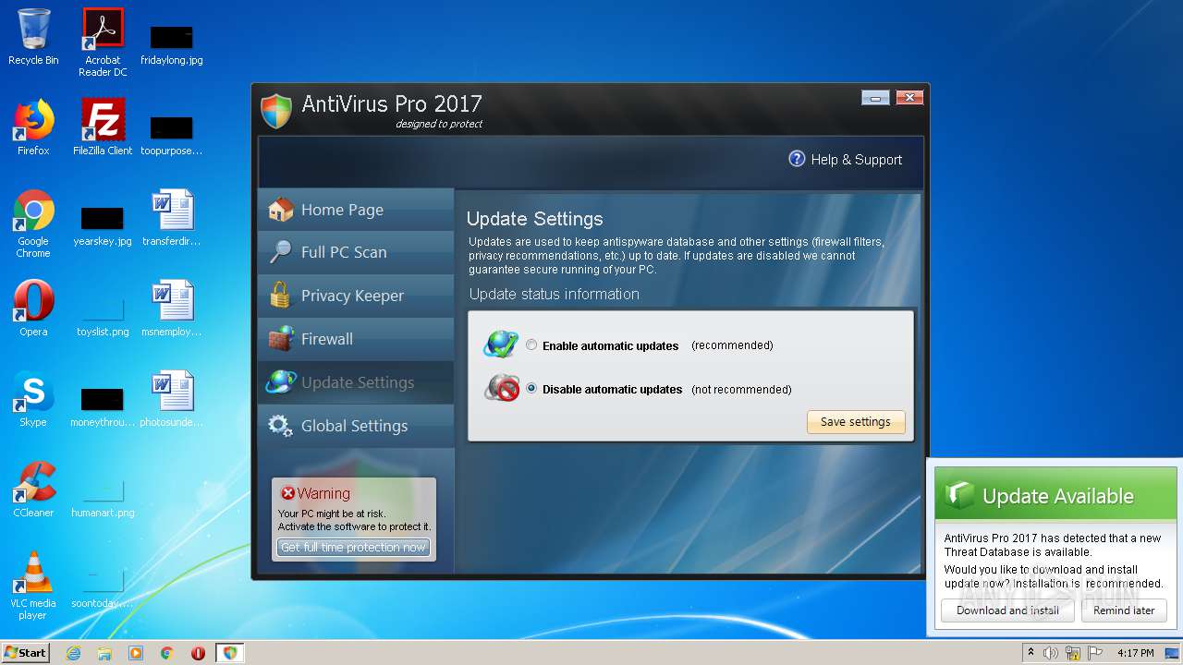1183x665 pixels.
Task: Select humanart.png file on desktop
Action: 103,496
